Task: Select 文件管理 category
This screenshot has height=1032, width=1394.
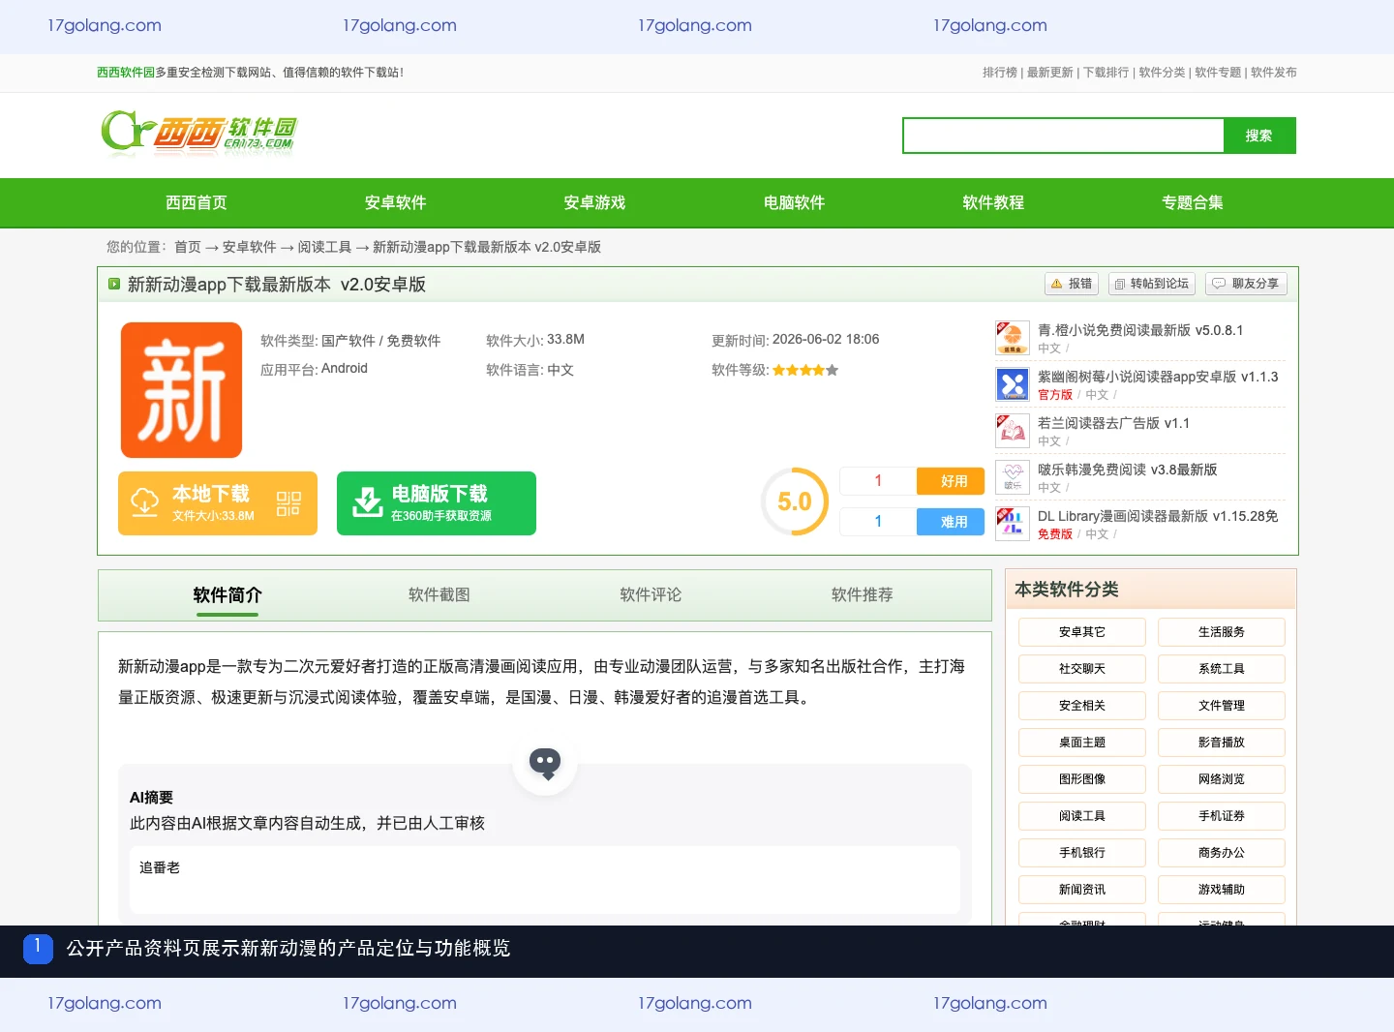Action: (x=1222, y=706)
